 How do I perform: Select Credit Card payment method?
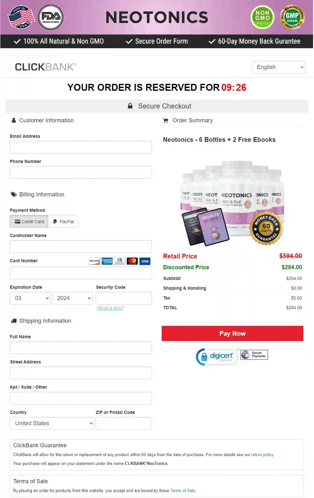coord(29,221)
